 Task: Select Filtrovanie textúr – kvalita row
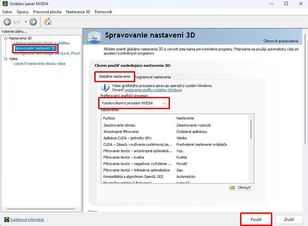(x=174, y=157)
